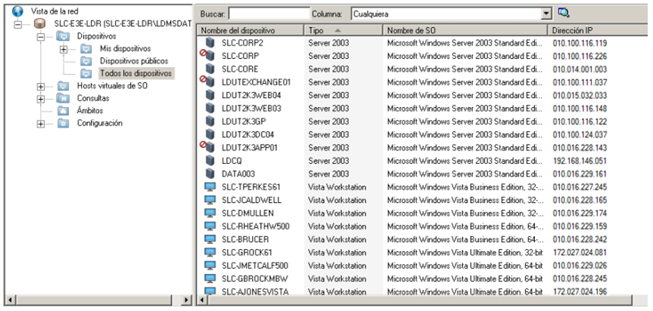Expand the Configuración tree node
Image resolution: width=653 pixels, height=311 pixels.
point(40,123)
